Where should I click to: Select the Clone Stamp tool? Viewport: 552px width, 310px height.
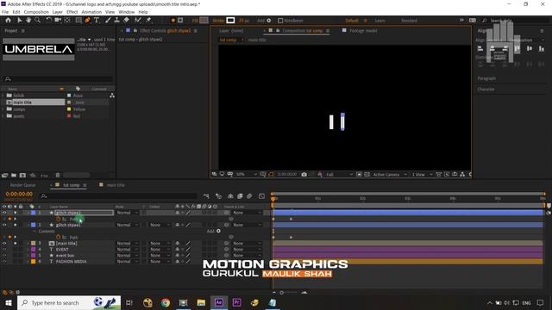click(x=117, y=21)
